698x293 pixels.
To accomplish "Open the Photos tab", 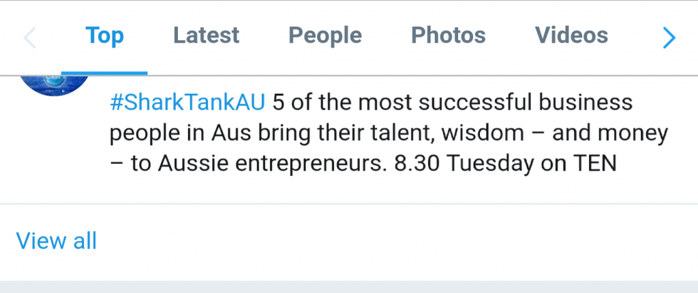I will point(448,35).
